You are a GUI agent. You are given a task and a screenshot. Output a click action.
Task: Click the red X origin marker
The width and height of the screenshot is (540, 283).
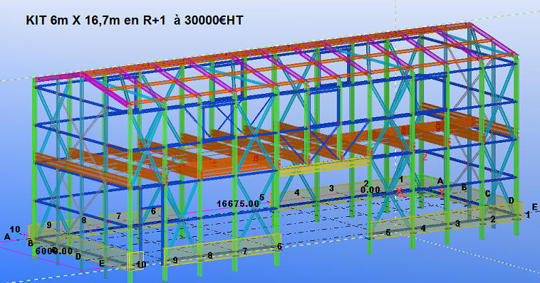(399, 191)
